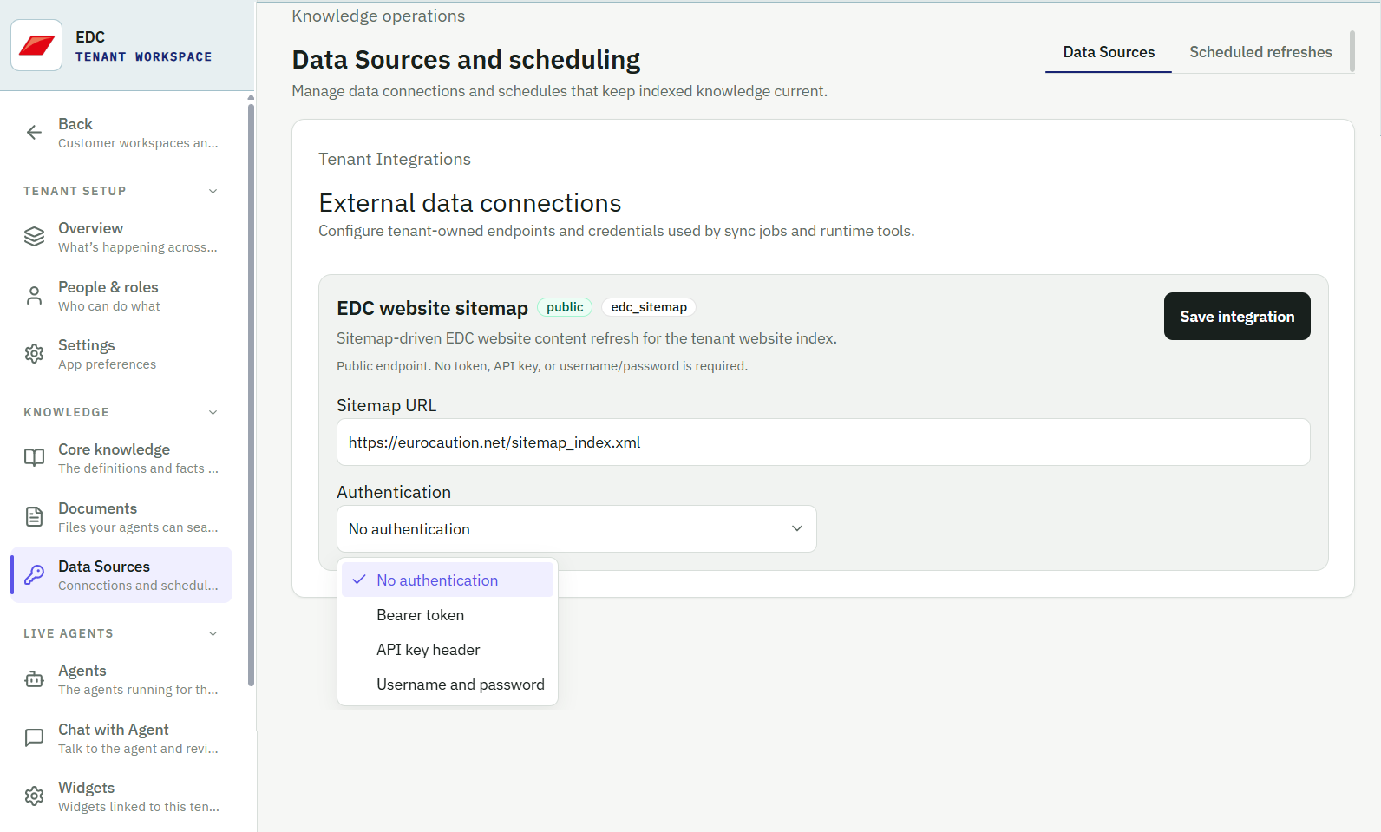The height and width of the screenshot is (832, 1381).
Task: Open the Authentication dropdown
Action: (x=577, y=529)
